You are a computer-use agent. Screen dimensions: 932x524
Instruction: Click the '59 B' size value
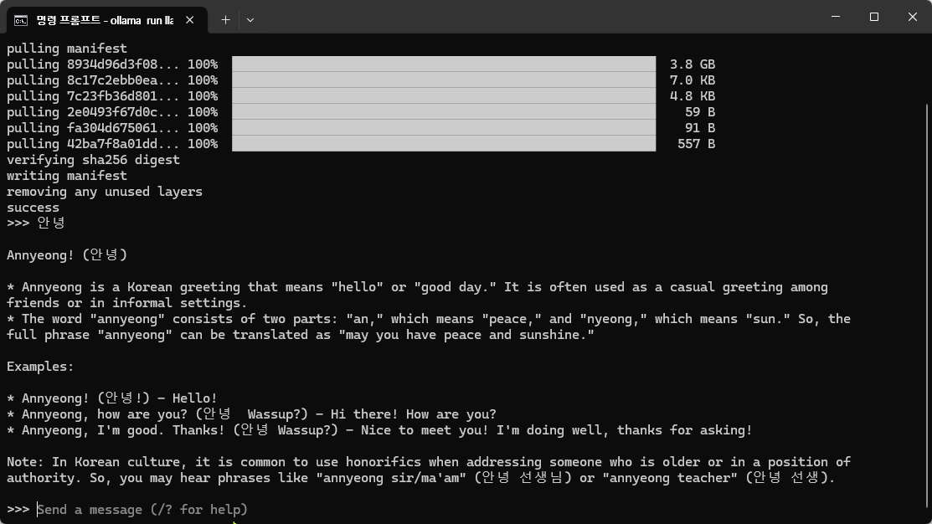click(700, 112)
